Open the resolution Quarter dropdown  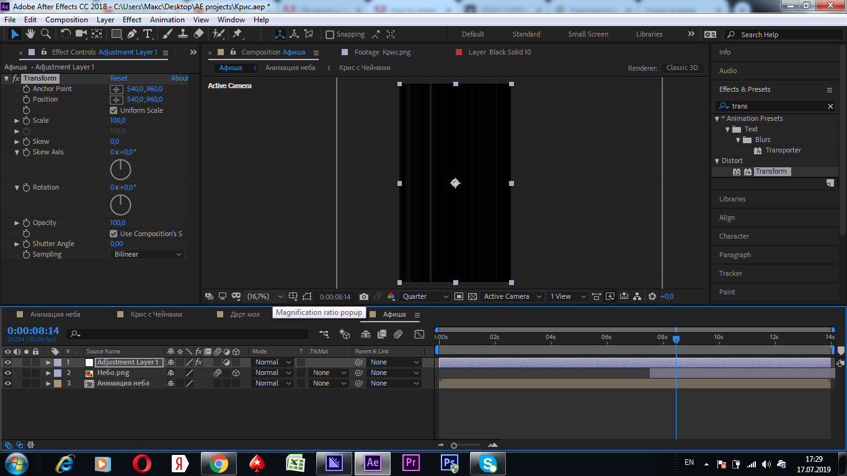tap(425, 296)
